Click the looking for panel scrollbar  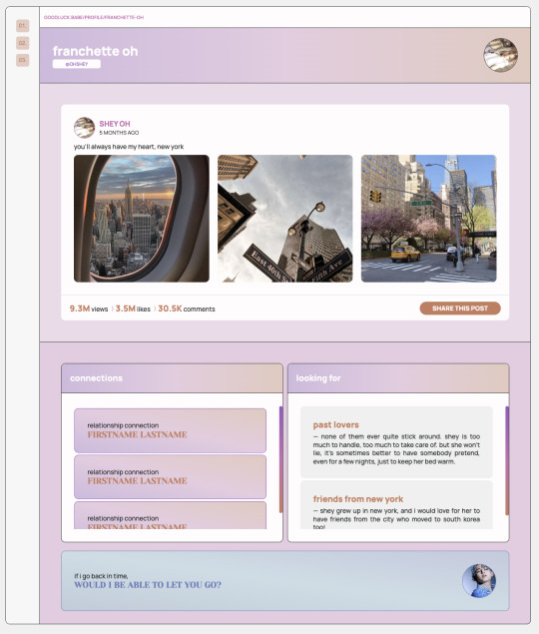507,460
